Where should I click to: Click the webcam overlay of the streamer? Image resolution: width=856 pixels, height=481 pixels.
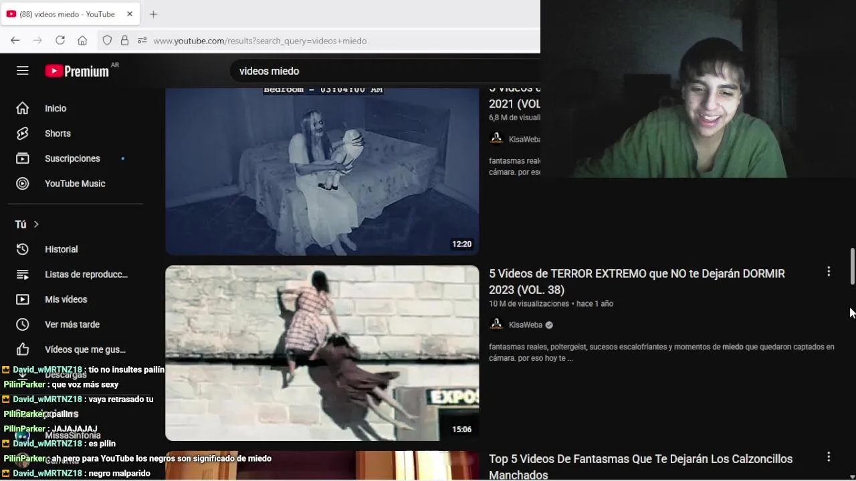(698, 89)
